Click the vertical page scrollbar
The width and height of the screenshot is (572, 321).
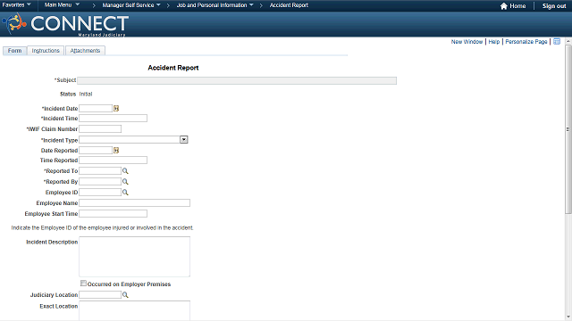[x=568, y=129]
